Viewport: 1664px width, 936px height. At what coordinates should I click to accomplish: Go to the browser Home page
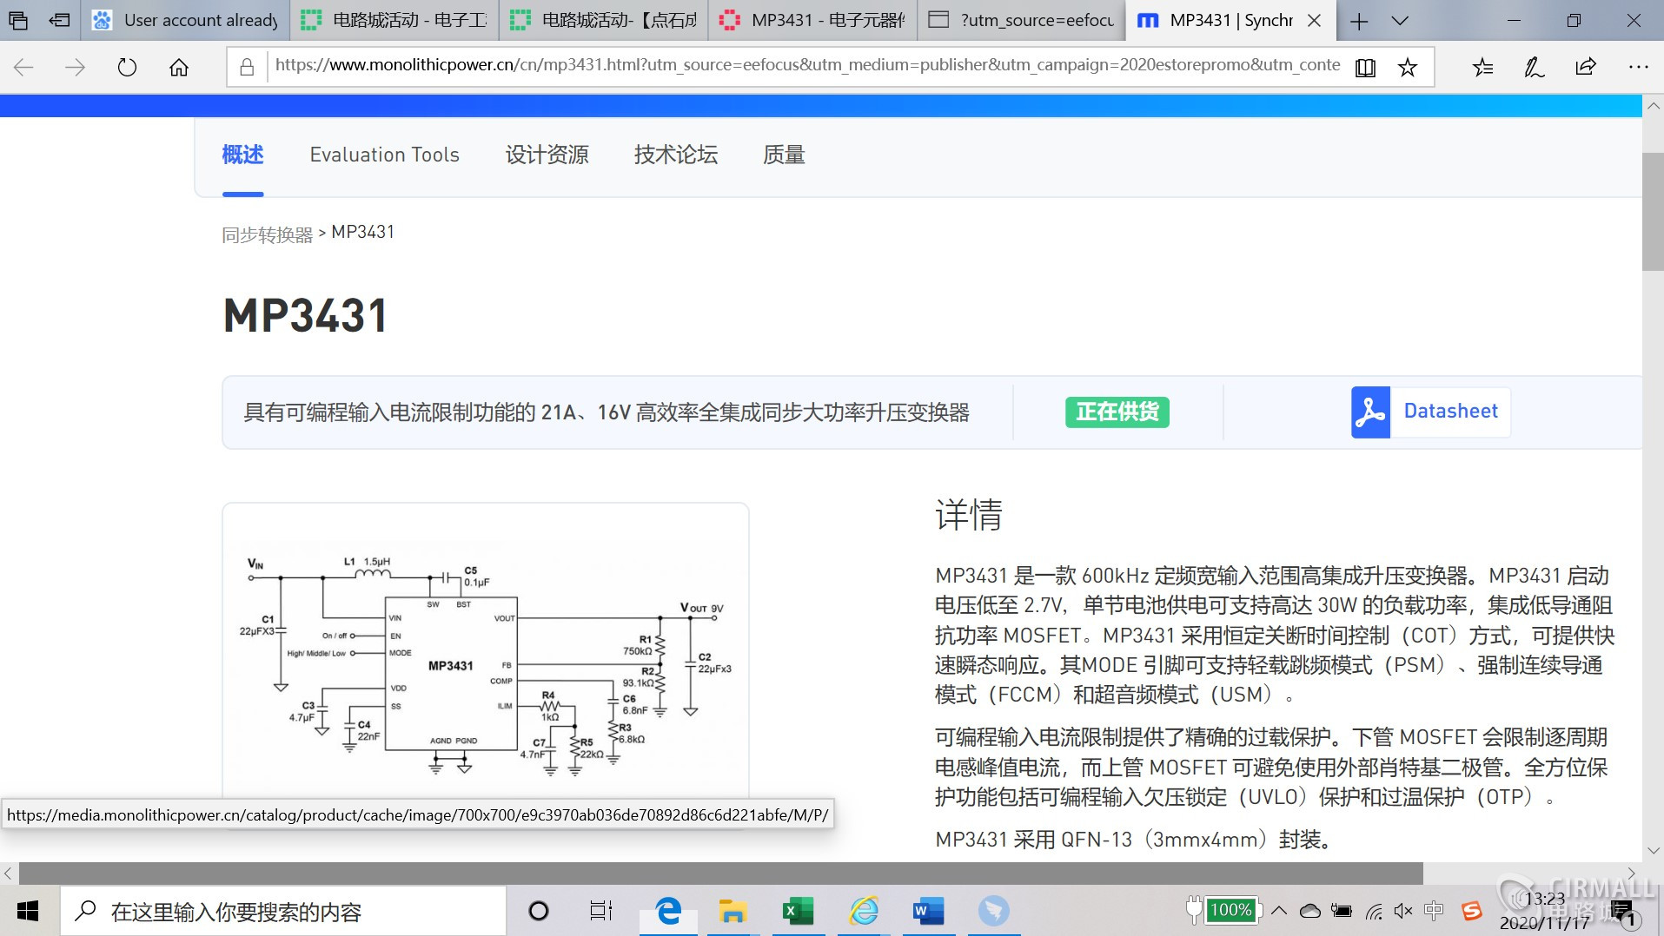pos(179,67)
